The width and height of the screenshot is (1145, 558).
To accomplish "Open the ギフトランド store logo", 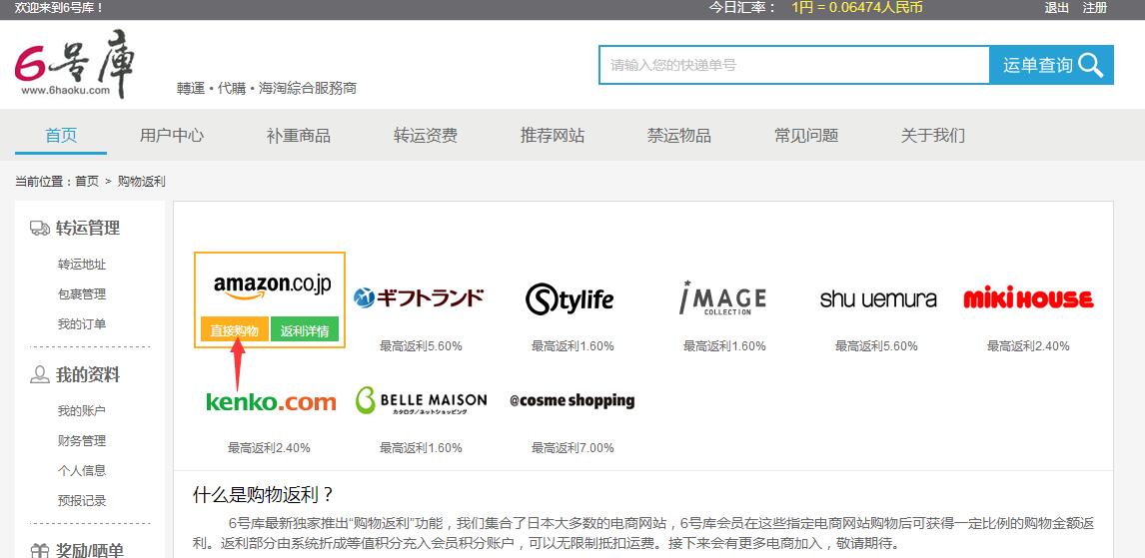I will [x=420, y=297].
